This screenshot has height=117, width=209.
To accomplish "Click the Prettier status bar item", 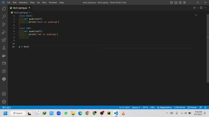I will [x=192, y=107].
